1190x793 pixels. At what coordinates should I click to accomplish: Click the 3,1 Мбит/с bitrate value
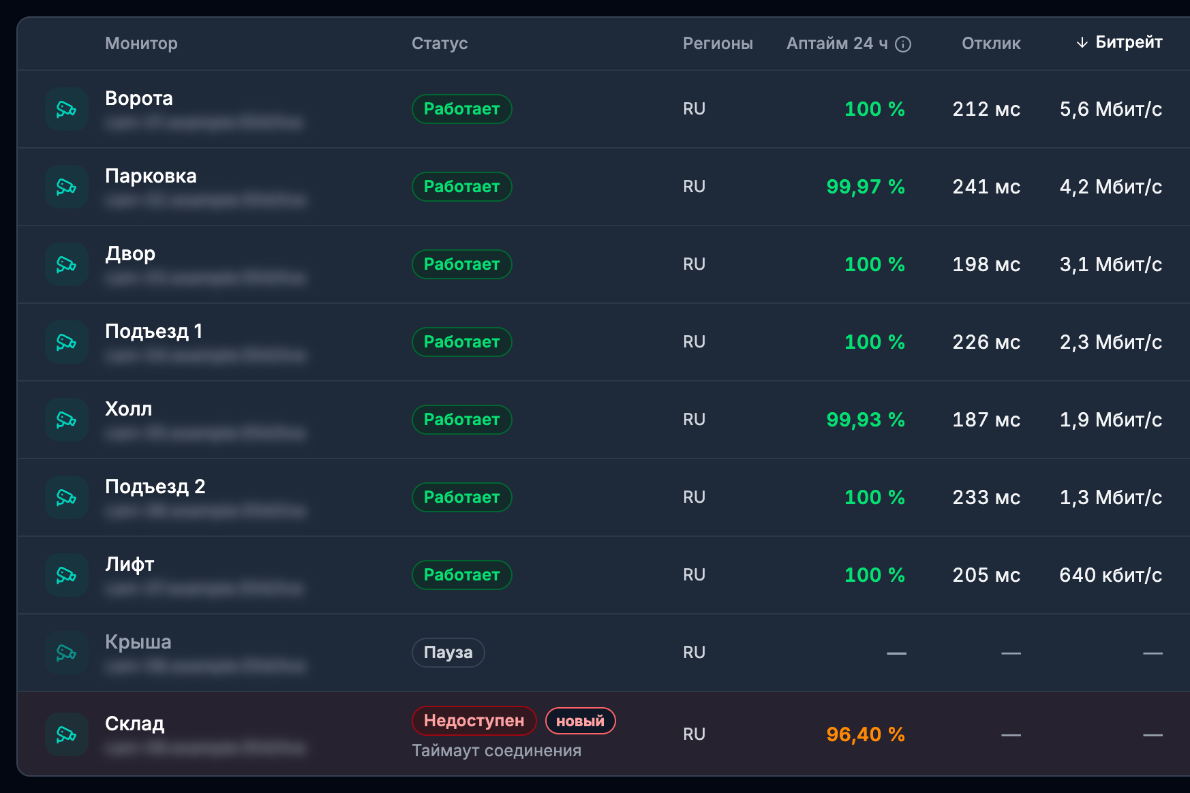[1111, 264]
